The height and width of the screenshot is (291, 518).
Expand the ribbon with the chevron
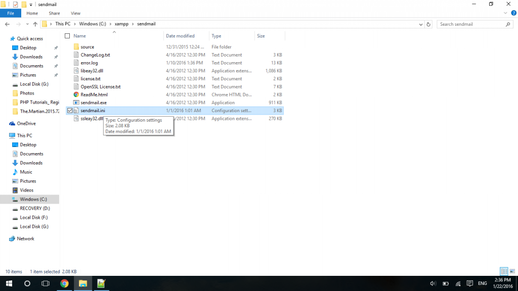(x=505, y=13)
